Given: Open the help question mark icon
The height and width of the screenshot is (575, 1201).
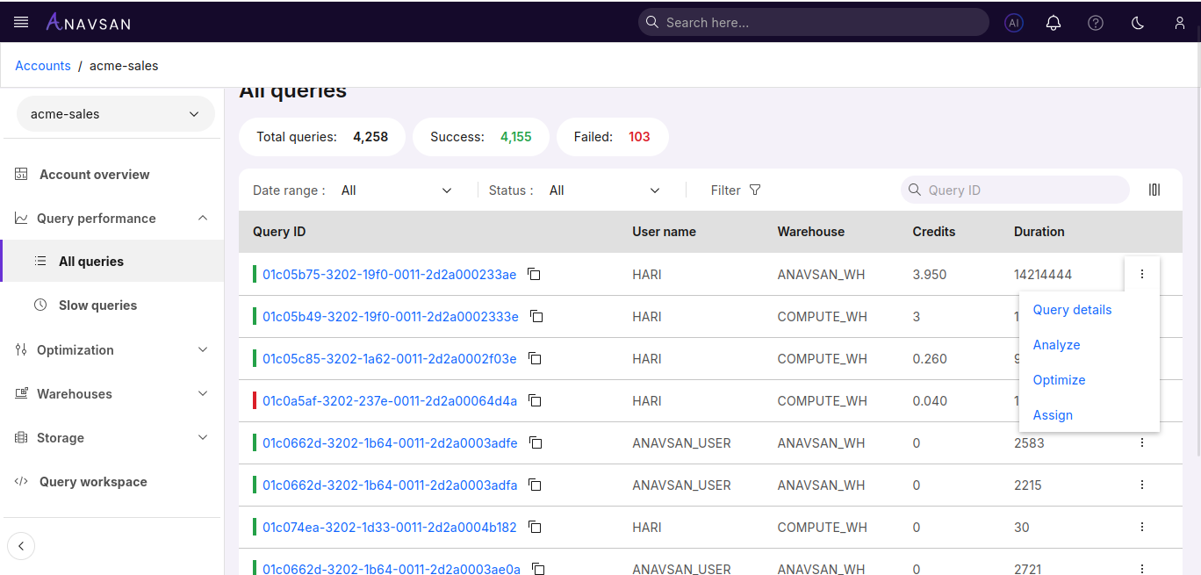Looking at the screenshot, I should point(1095,22).
